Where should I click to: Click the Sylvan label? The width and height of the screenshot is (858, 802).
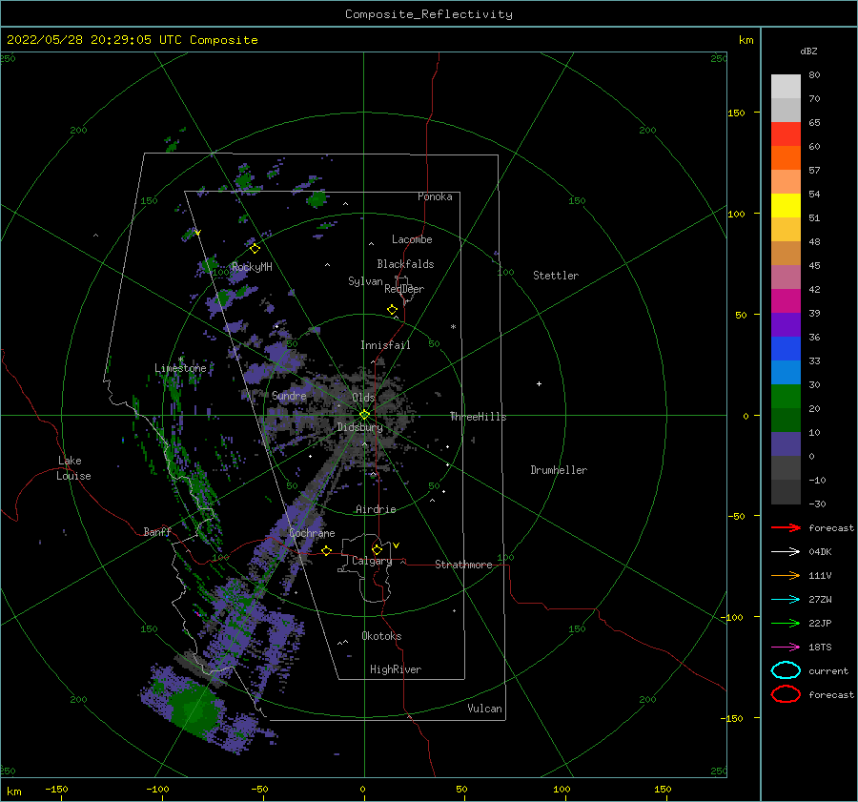point(365,281)
